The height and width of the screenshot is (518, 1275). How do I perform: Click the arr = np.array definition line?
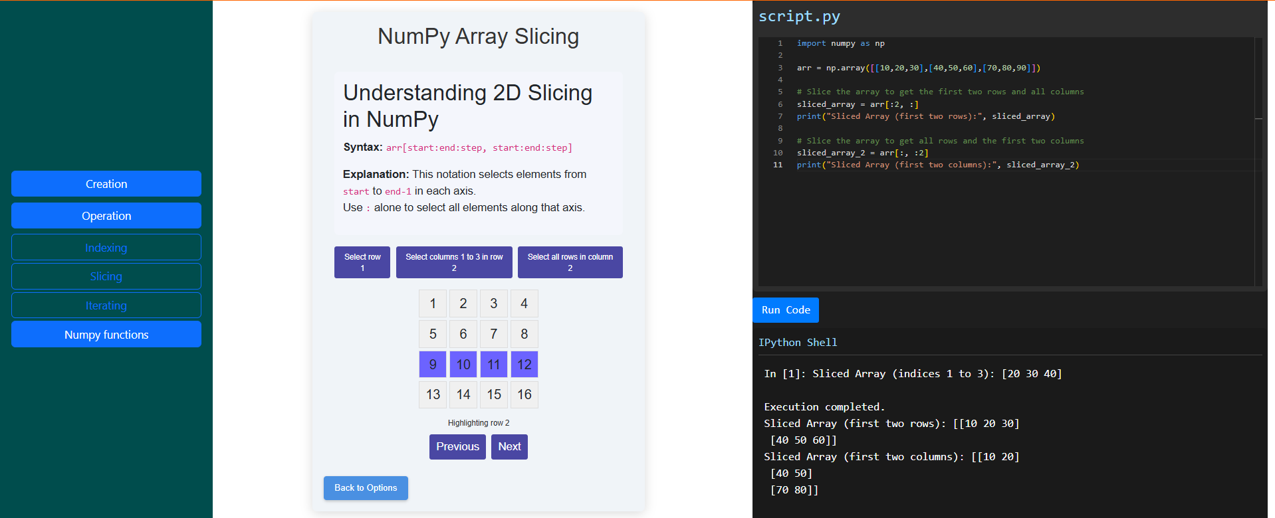pyautogui.click(x=919, y=68)
